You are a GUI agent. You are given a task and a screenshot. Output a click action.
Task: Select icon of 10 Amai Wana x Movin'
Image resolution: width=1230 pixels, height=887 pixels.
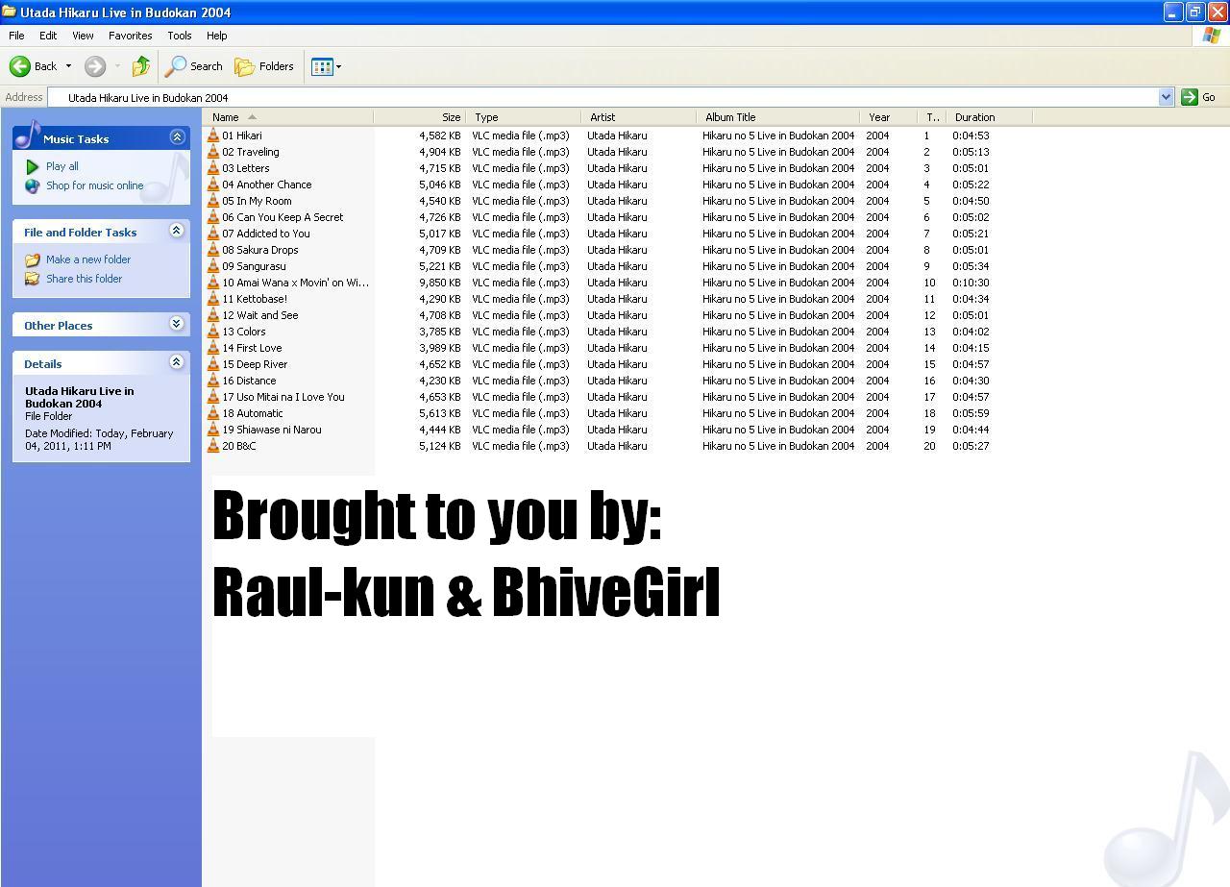tap(213, 283)
